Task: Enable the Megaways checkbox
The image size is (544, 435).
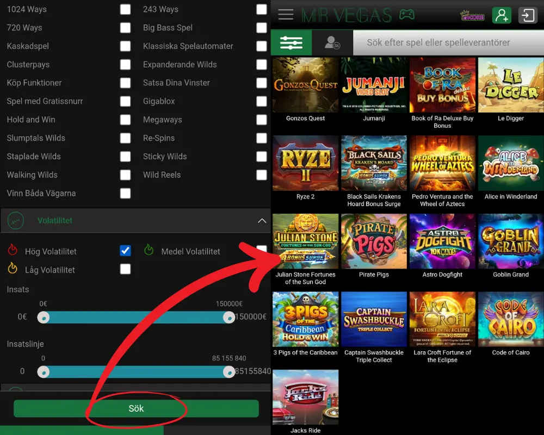Action: [x=262, y=120]
